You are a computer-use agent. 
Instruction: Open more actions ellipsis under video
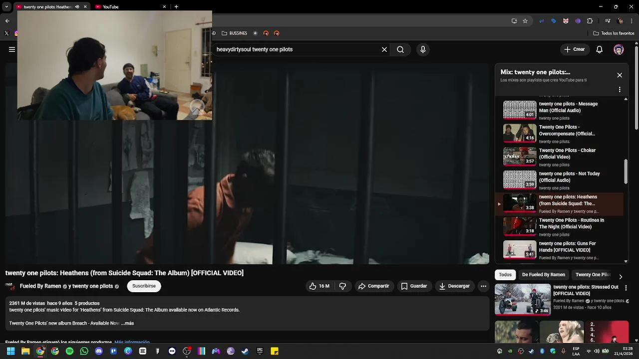(483, 286)
